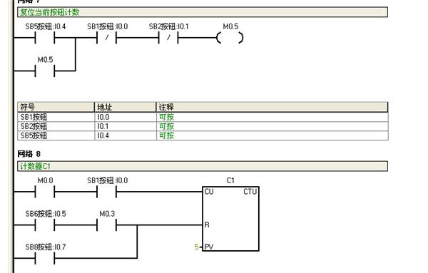Click the I0.4 address cell for SB5按钮
428x273 pixels.
coord(126,135)
